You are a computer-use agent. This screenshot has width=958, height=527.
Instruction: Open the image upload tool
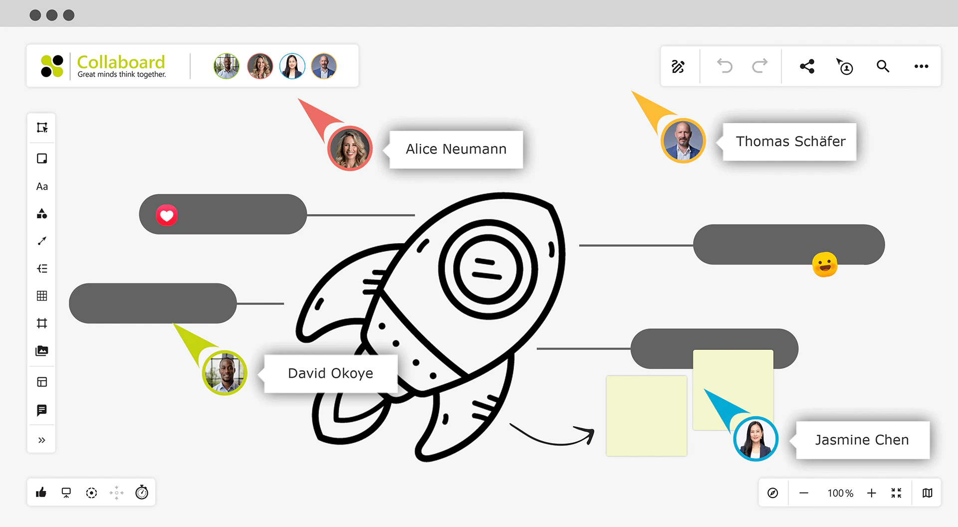click(x=41, y=351)
